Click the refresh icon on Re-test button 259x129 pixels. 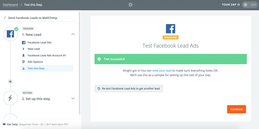click(99, 89)
